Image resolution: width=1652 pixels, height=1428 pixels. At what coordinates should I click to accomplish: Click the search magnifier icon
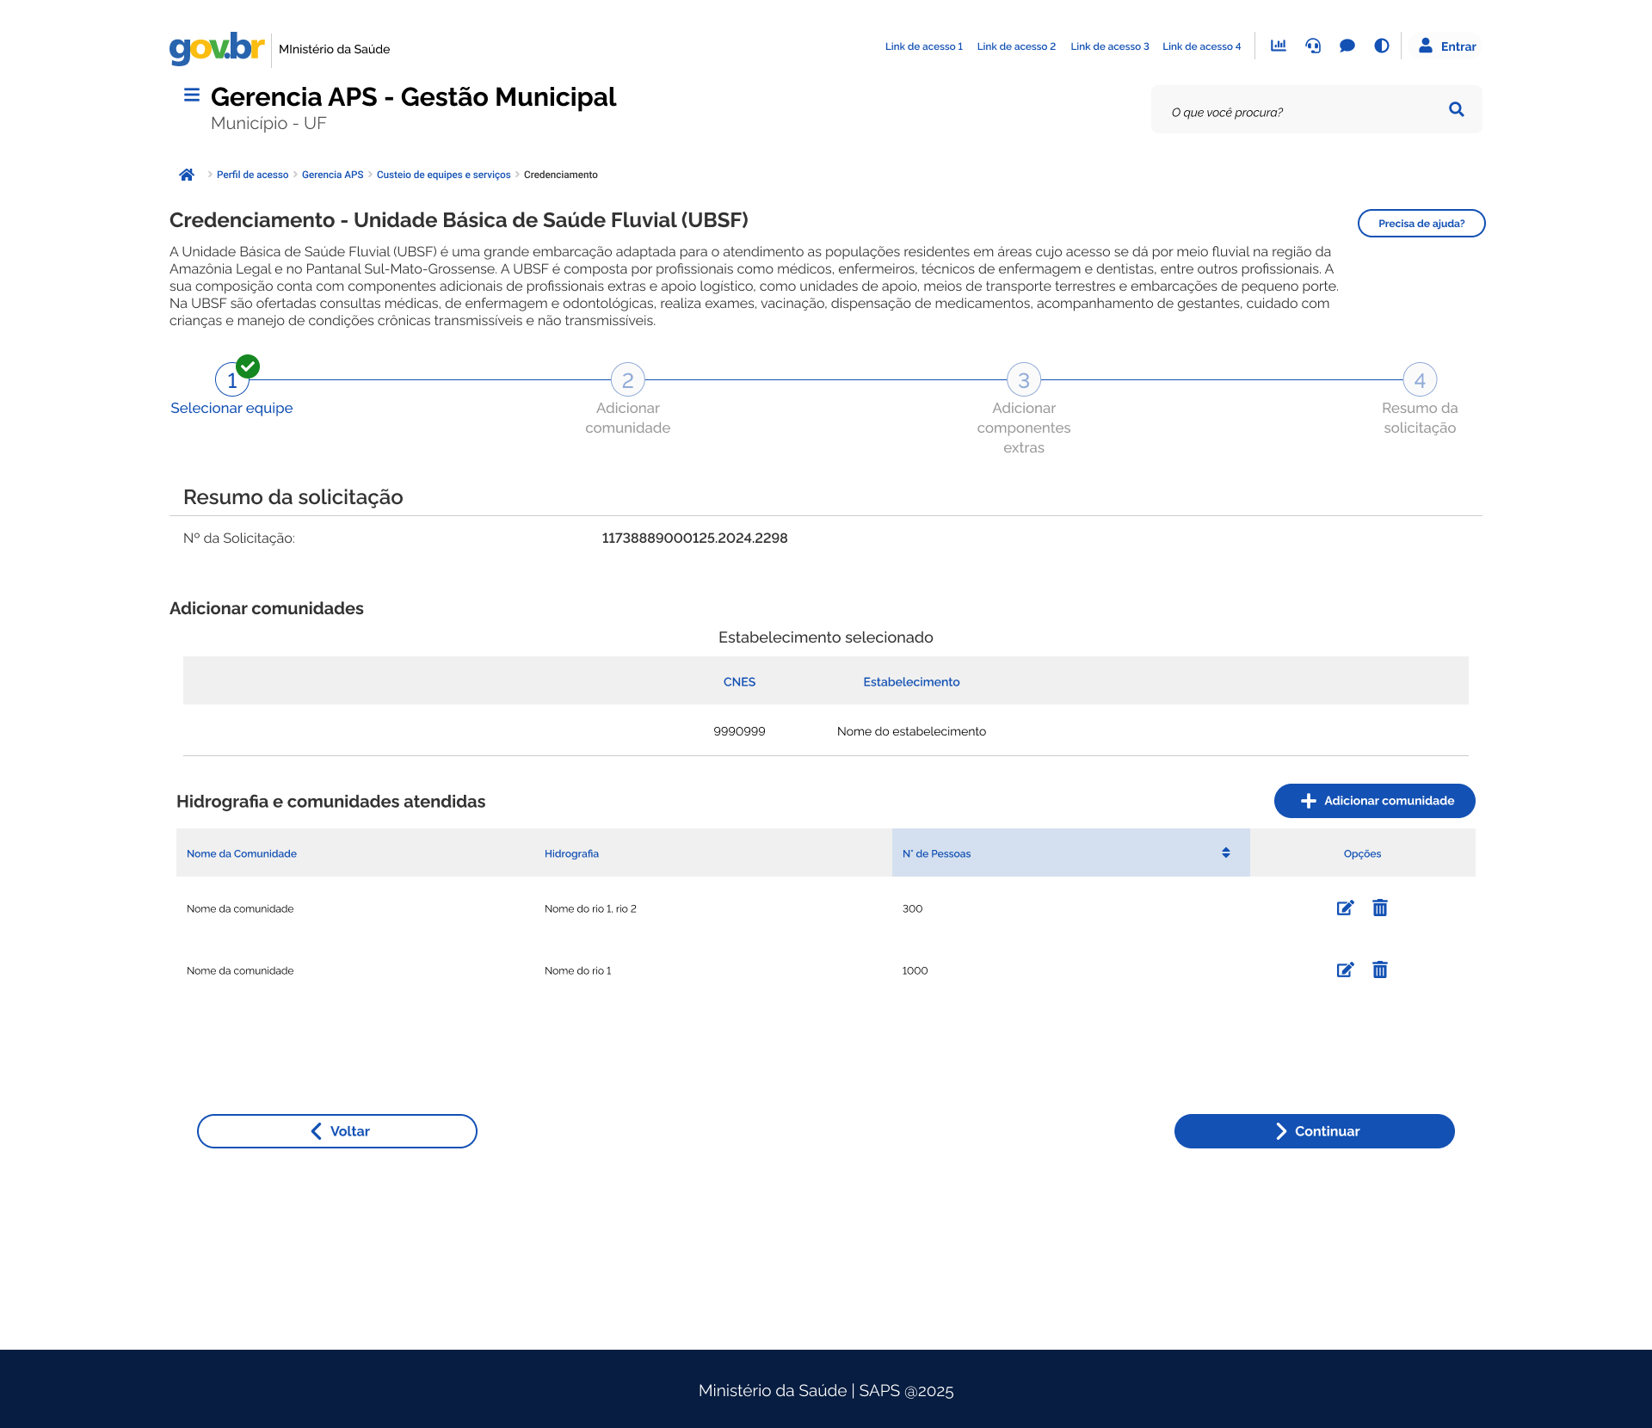pyautogui.click(x=1457, y=109)
